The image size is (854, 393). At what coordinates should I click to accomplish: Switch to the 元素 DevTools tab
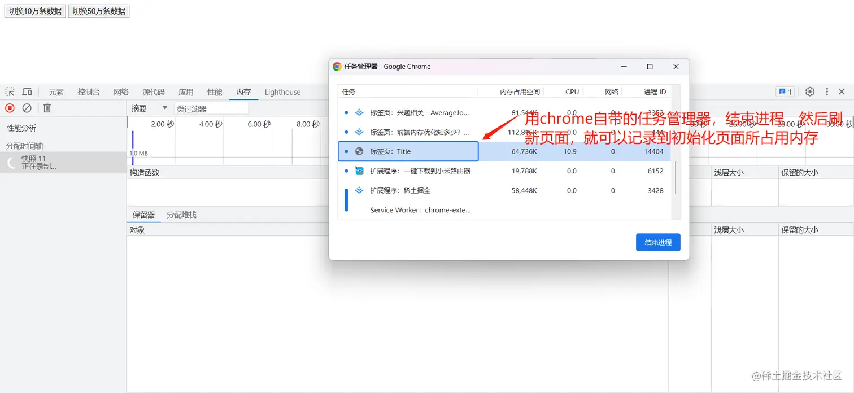pos(56,92)
